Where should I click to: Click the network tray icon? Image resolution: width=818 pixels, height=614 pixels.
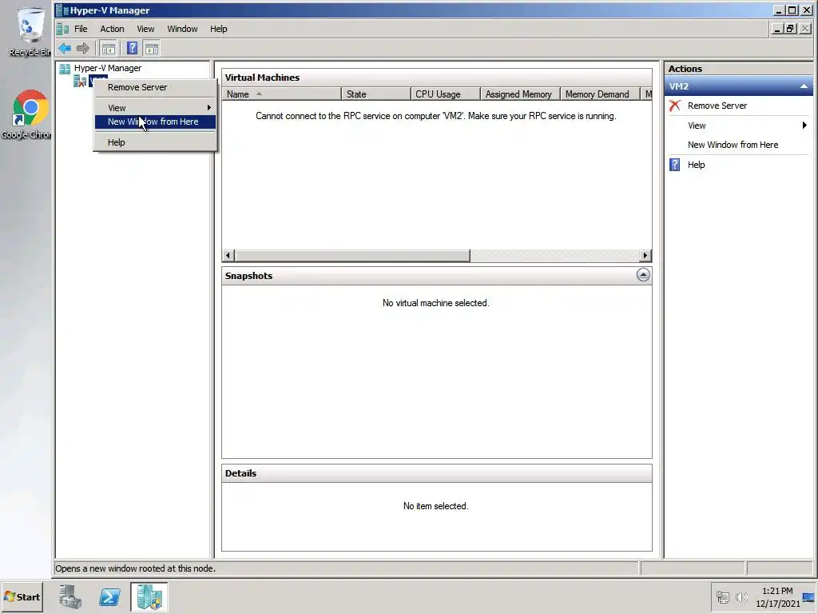722,596
